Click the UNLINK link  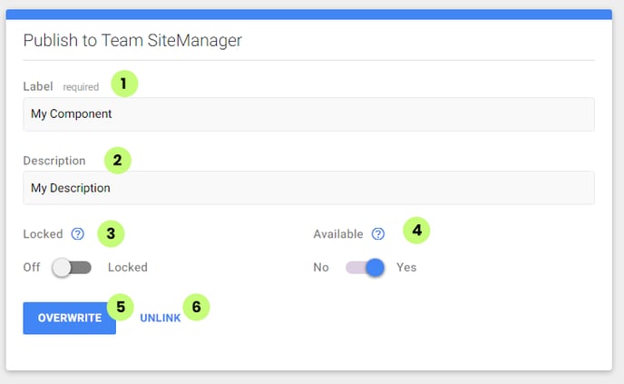(161, 319)
